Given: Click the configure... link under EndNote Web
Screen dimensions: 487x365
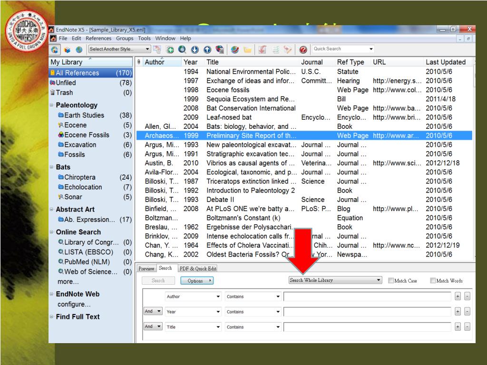Looking at the screenshot, I should click(74, 304).
